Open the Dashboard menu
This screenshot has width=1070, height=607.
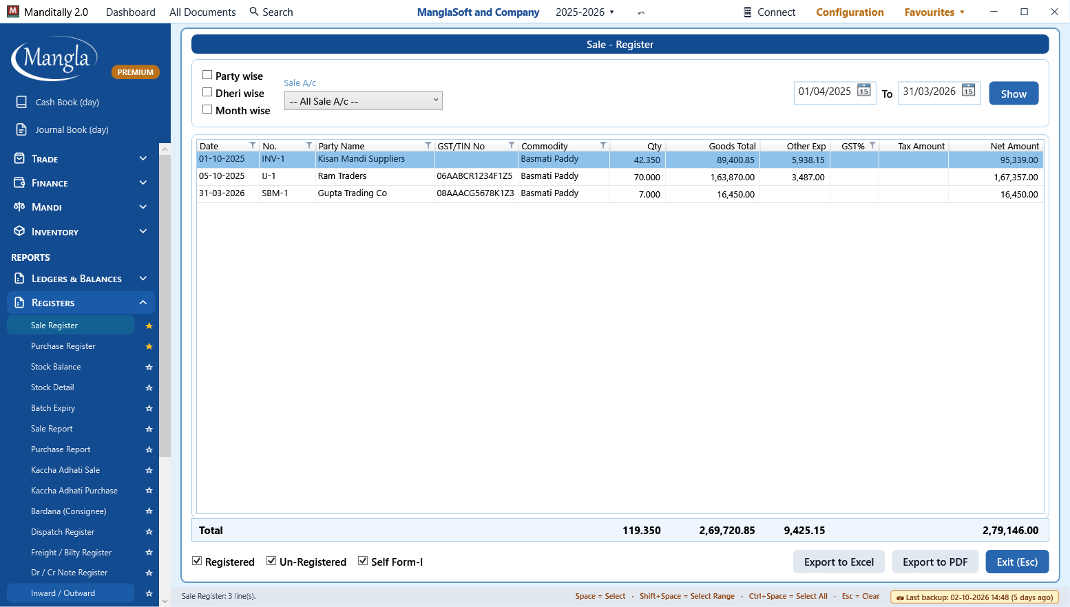tap(131, 12)
